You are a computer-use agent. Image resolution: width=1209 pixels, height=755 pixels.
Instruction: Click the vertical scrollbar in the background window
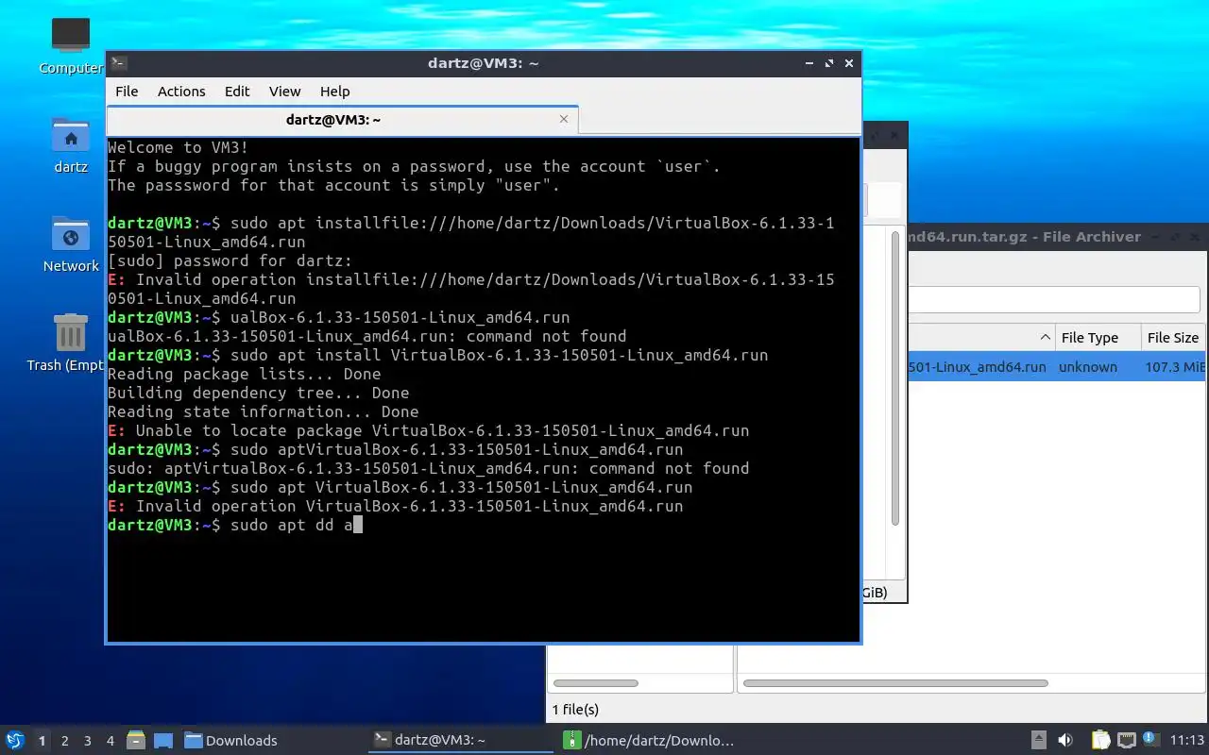[895, 377]
